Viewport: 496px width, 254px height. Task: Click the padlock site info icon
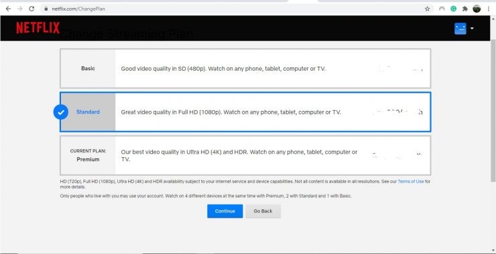(x=46, y=9)
